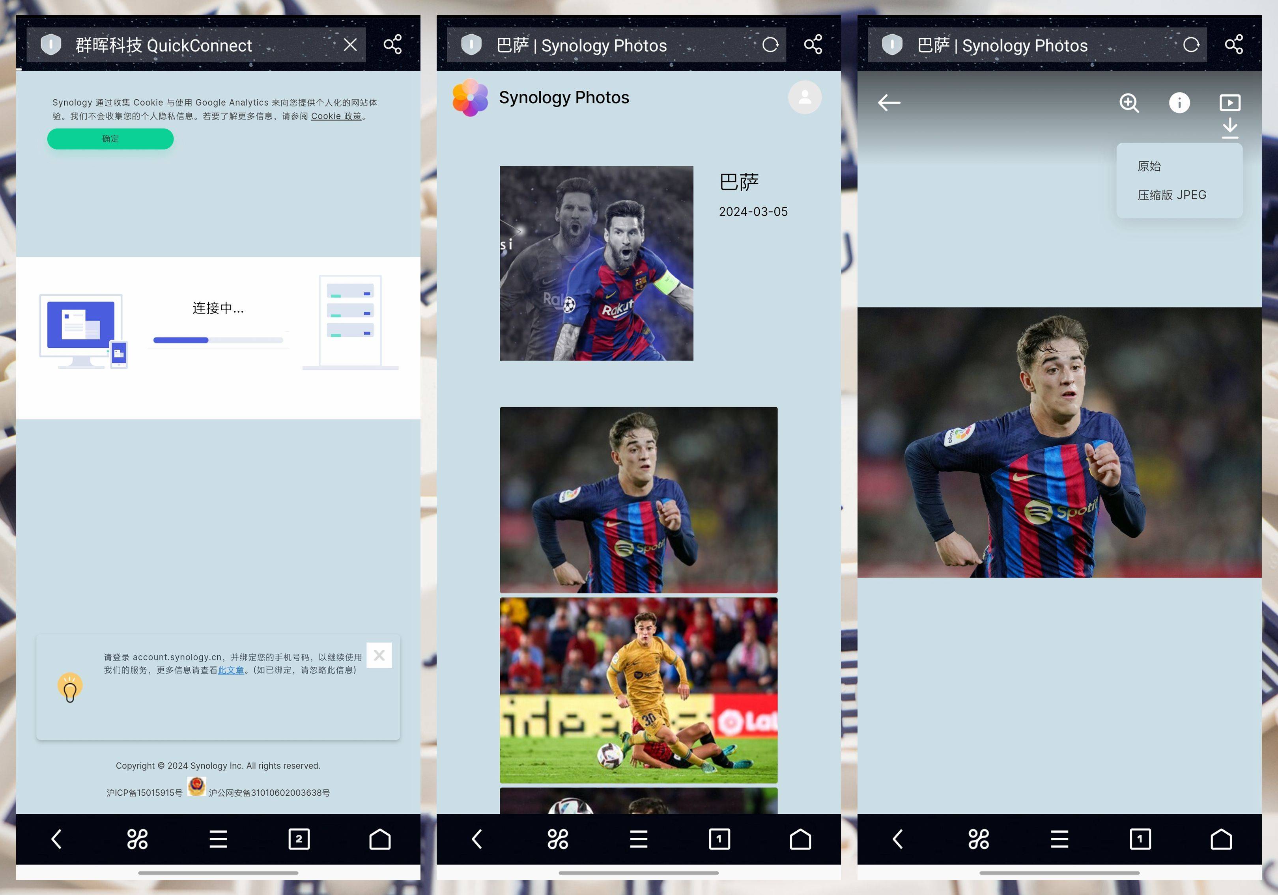
Task: Click 沪公网安备31010602003638号 footer link
Action: coord(269,792)
